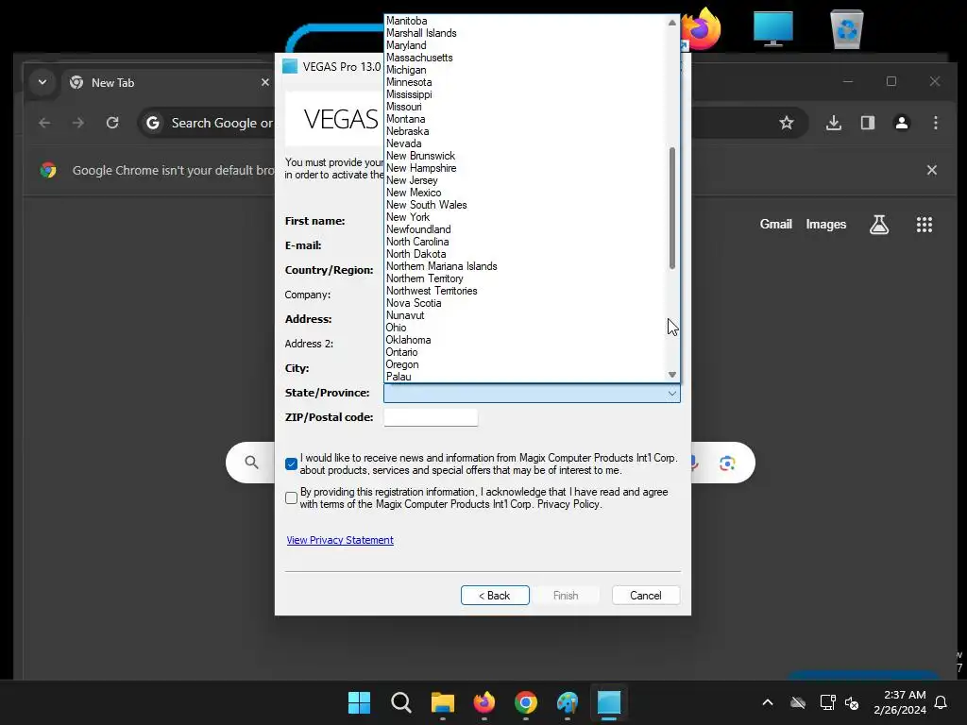Toggle the receive news and information checkbox
Screen dimensions: 967x725
(x=291, y=464)
